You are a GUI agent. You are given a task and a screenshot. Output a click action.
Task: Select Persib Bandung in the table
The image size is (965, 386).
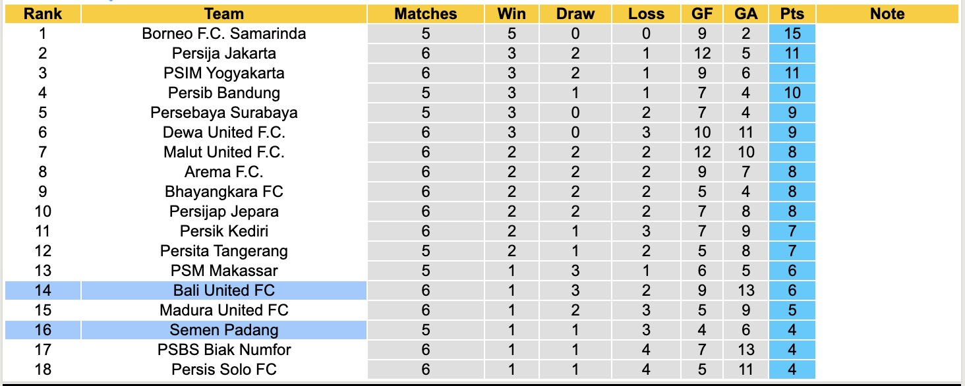(x=224, y=93)
